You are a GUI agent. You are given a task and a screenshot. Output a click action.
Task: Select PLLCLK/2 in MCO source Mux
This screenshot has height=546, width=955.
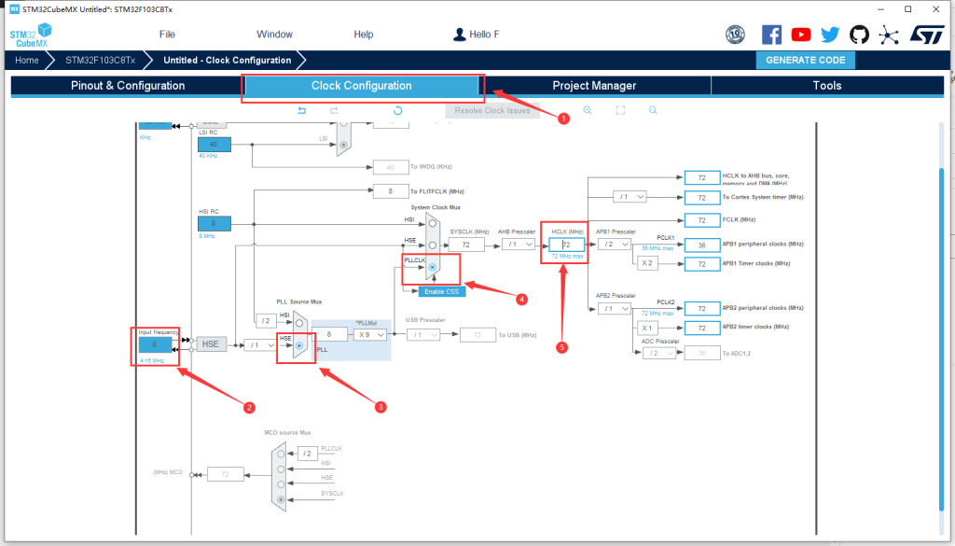(281, 454)
